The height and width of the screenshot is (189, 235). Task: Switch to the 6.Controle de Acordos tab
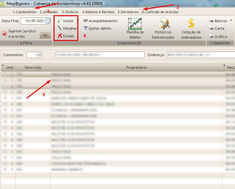[x=160, y=12]
